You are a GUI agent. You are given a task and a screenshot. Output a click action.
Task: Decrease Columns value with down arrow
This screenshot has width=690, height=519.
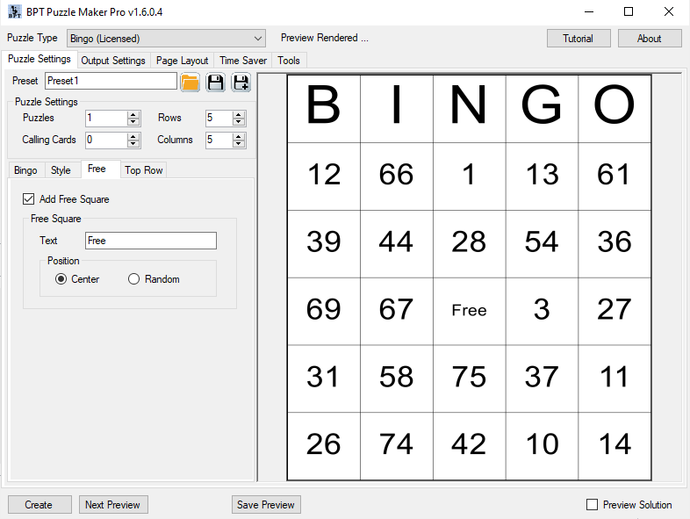pos(239,144)
